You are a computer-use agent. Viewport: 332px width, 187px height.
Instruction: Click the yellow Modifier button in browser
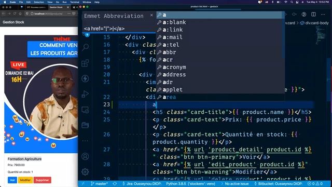(x=25, y=180)
